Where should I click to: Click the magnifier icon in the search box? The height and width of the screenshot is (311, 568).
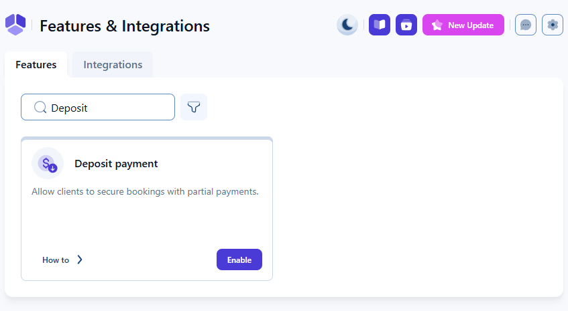coord(40,108)
